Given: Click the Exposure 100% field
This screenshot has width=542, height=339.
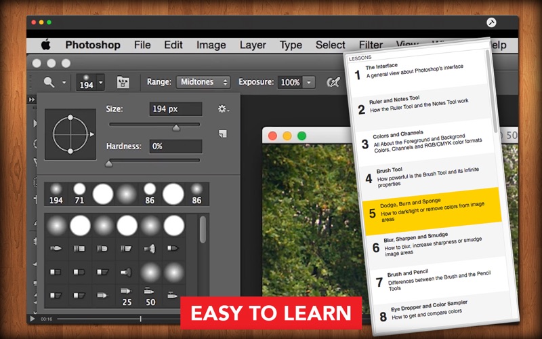Looking at the screenshot, I should pos(290,82).
